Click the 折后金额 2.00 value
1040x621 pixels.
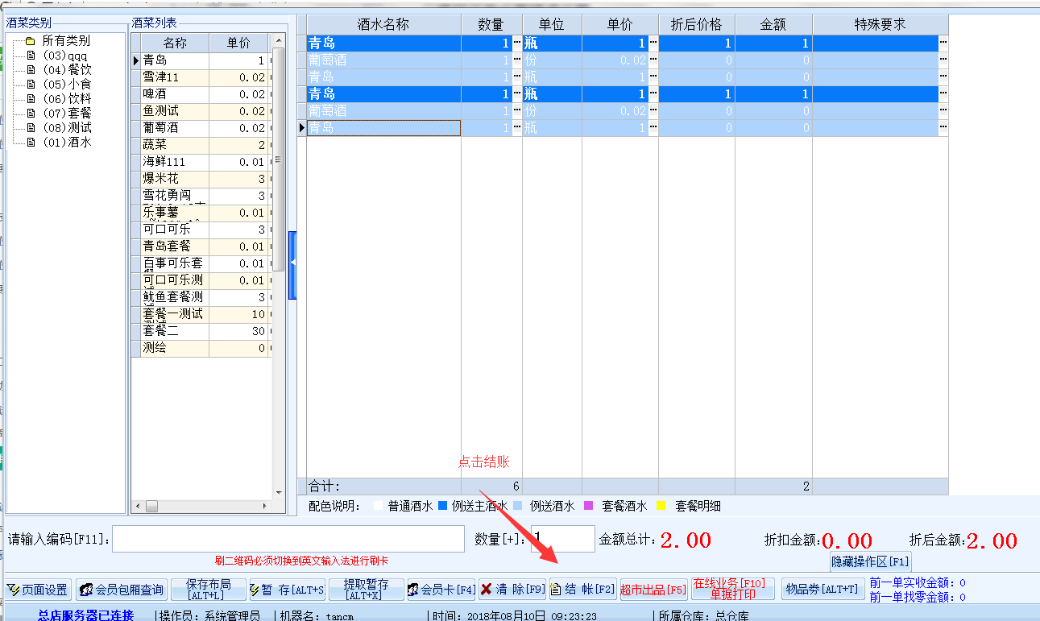(992, 540)
